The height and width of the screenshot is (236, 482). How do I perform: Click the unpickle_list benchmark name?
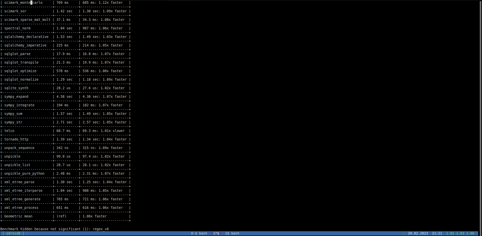(x=17, y=165)
